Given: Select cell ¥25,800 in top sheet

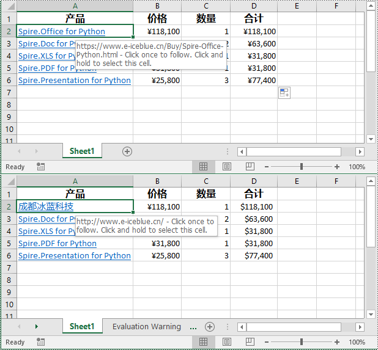Looking at the screenshot, I should coord(157,80).
